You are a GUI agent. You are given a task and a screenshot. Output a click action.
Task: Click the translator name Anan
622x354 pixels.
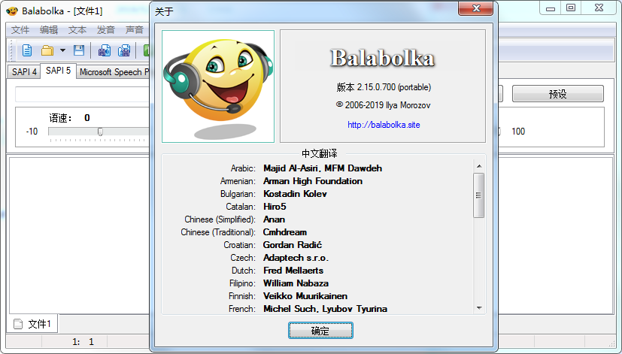tap(274, 219)
